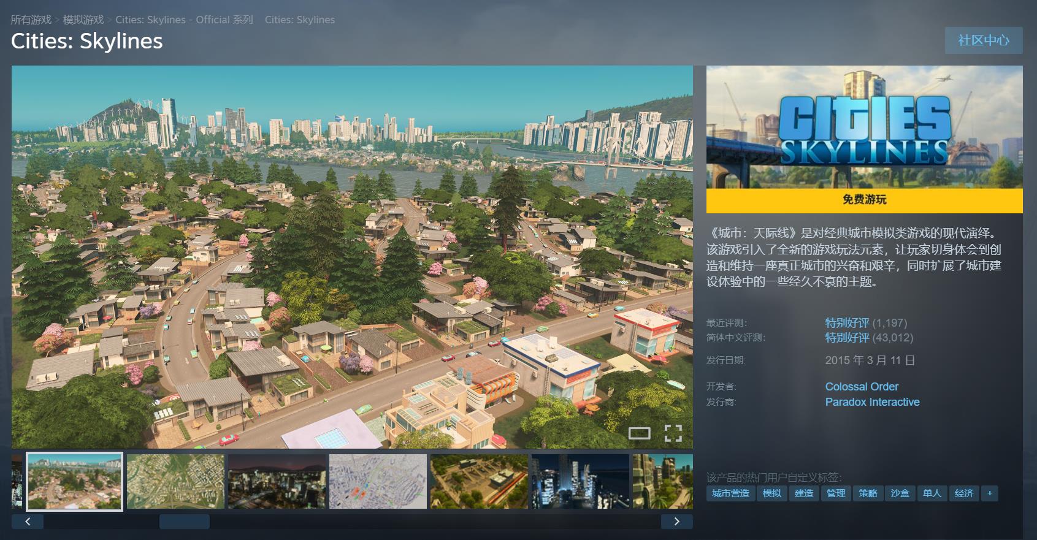Open the 社区中心 community hub
Viewport: 1037px width, 540px height.
(x=983, y=40)
